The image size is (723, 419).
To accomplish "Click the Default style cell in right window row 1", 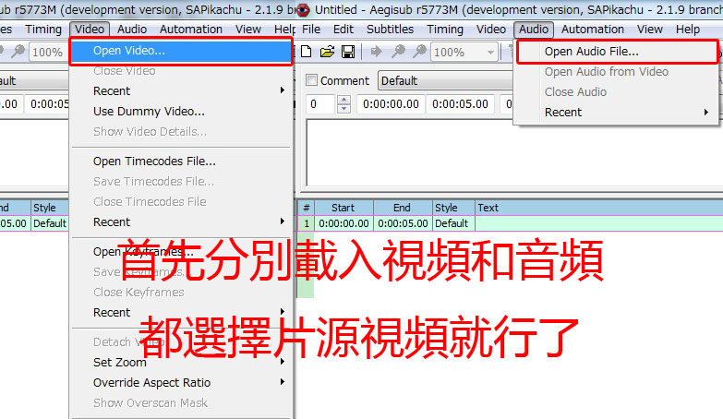I will click(x=453, y=223).
